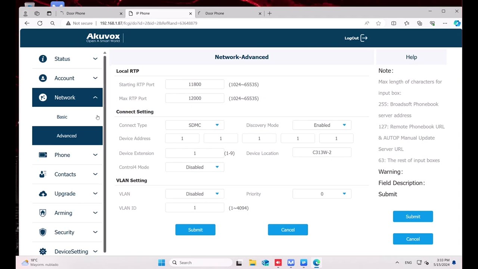478x269 pixels.
Task: Open the browser collections icon
Action: click(x=419, y=23)
